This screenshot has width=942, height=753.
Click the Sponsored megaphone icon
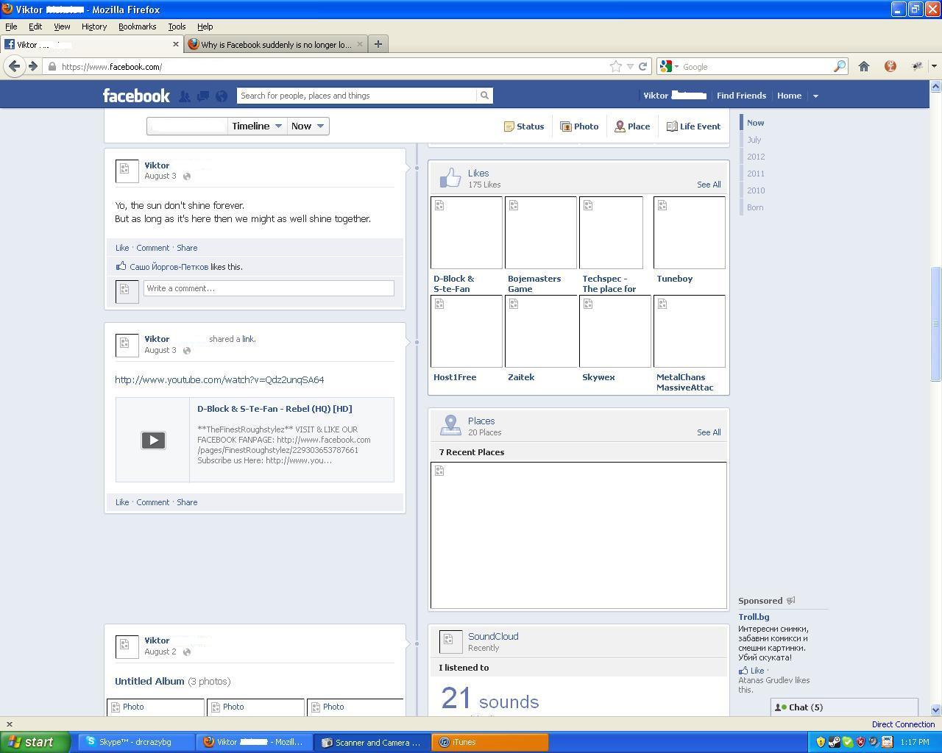[791, 601]
